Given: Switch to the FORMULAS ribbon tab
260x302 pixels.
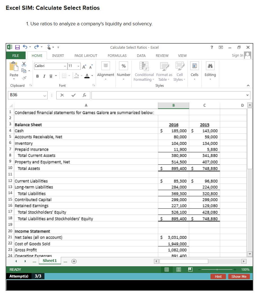Looking at the screenshot, I should coord(117,55).
